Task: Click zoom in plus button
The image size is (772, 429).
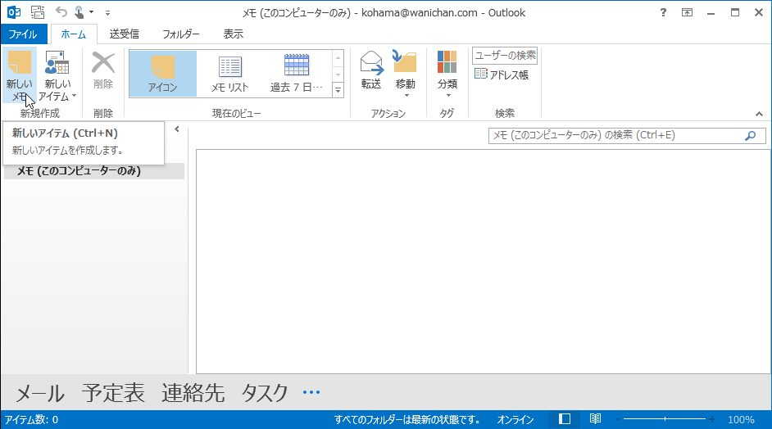Action: [712, 420]
